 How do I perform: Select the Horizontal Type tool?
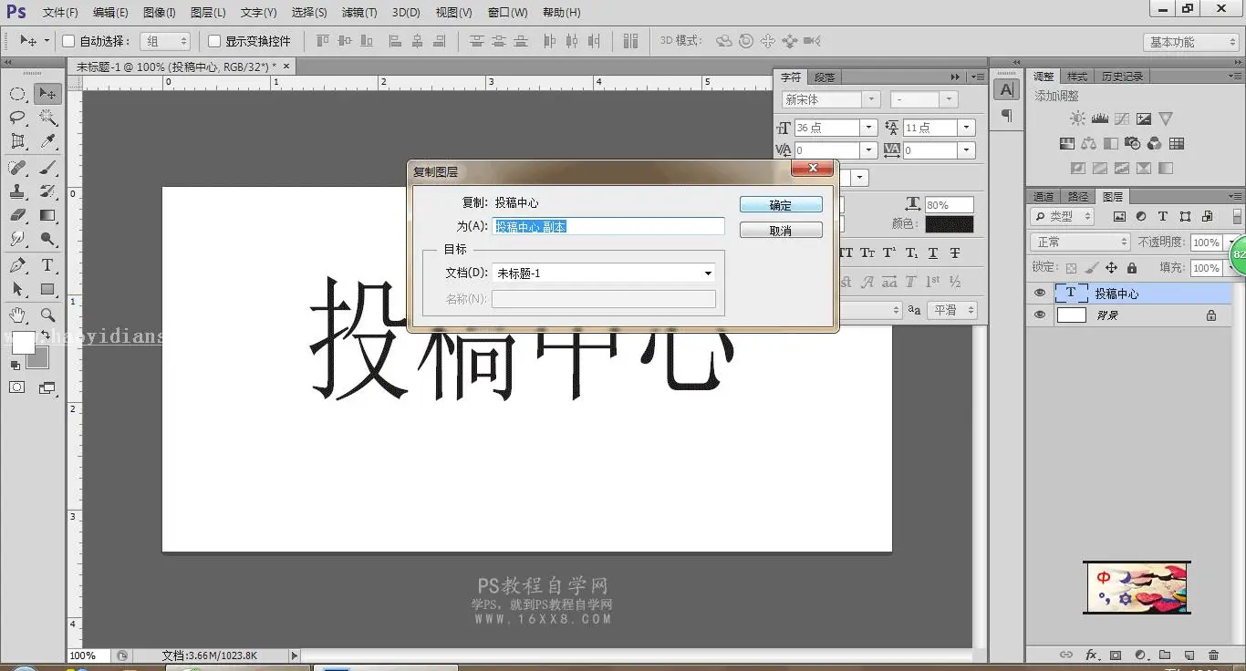point(47,265)
